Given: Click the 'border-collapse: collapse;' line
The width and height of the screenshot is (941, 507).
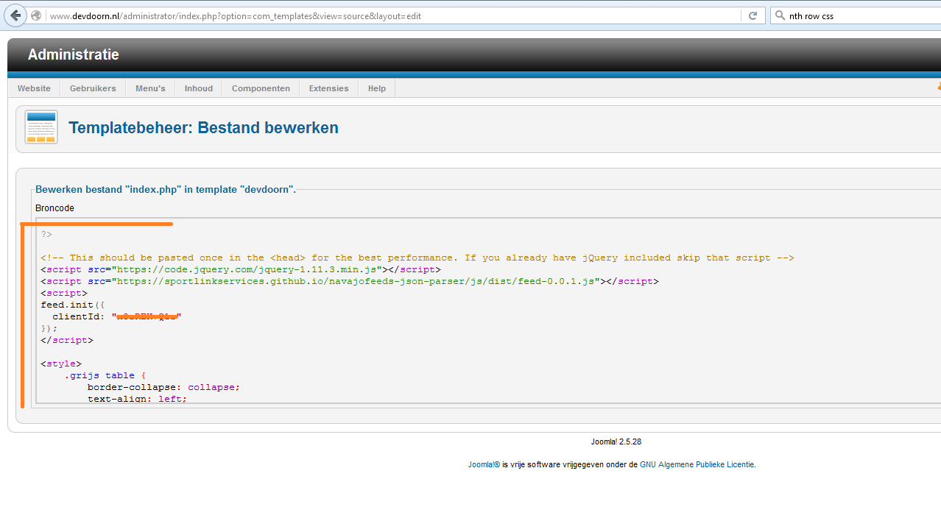Looking at the screenshot, I should [163, 387].
